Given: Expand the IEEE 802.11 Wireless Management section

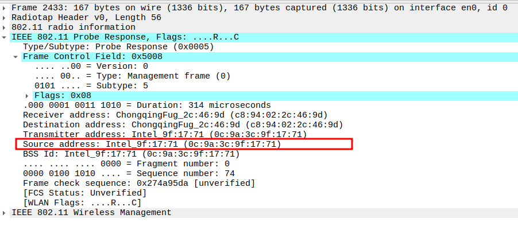Looking at the screenshot, I should click(x=5, y=212).
